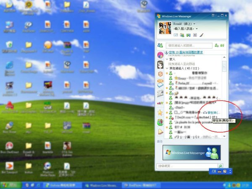Screen dimensions: 252x189
Task: Open the girl face tab in Messenger sidebar
Action: pyautogui.click(x=160, y=65)
